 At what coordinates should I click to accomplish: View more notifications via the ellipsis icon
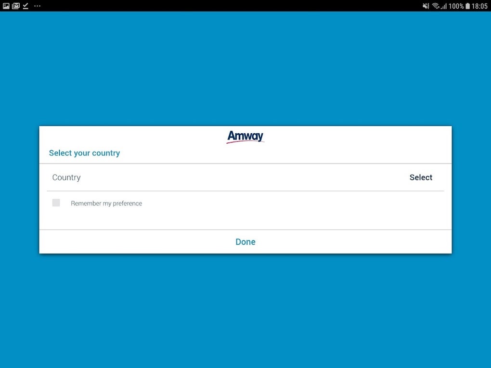[x=37, y=6]
